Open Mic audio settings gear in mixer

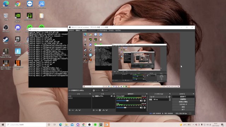(x=145, y=108)
